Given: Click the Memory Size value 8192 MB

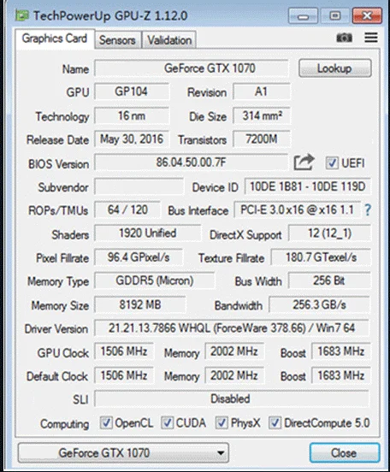Looking at the screenshot, I should [x=140, y=304].
